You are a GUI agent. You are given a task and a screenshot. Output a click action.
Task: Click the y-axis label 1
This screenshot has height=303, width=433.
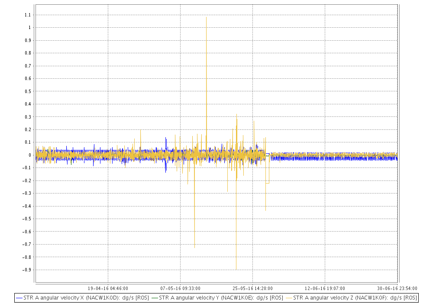tap(30, 28)
